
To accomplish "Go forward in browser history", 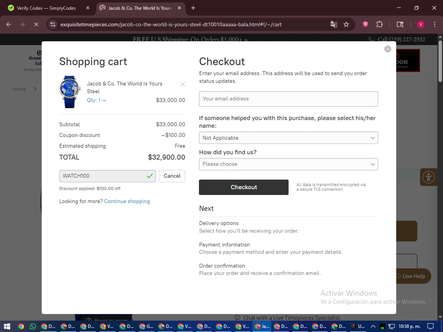I will pos(22,24).
